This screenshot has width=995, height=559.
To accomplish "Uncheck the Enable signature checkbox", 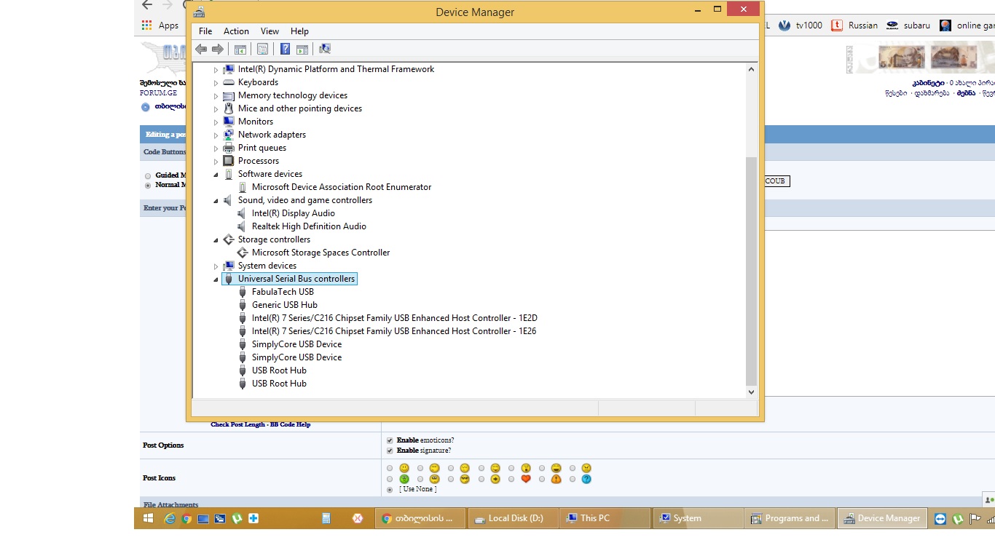I will point(390,451).
